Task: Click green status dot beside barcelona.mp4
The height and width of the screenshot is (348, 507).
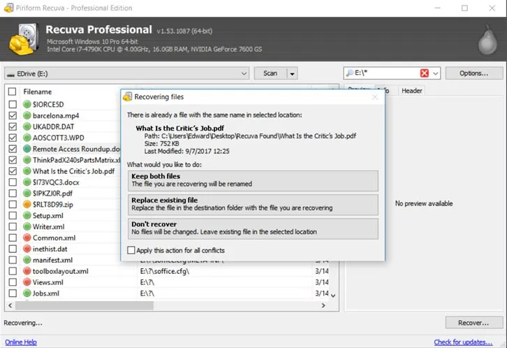Action: click(27, 115)
